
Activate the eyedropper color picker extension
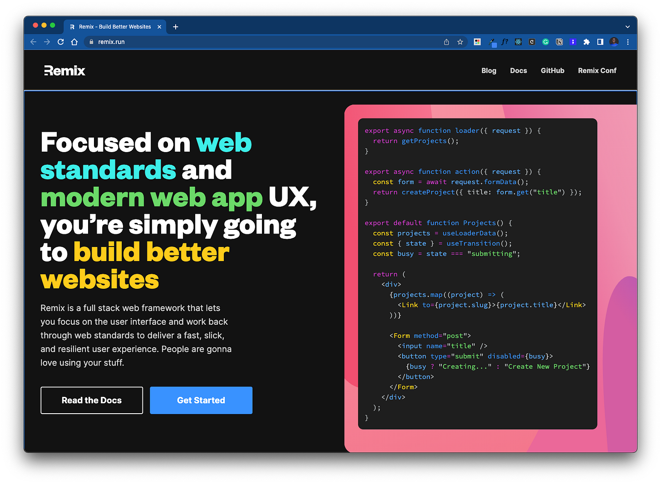coord(492,42)
